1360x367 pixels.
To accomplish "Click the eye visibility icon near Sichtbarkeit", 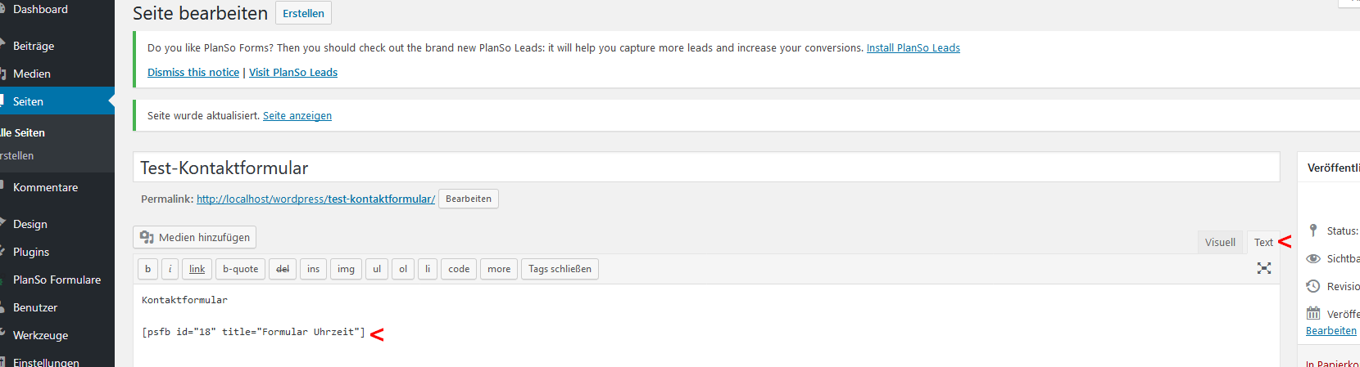I will [1313, 258].
